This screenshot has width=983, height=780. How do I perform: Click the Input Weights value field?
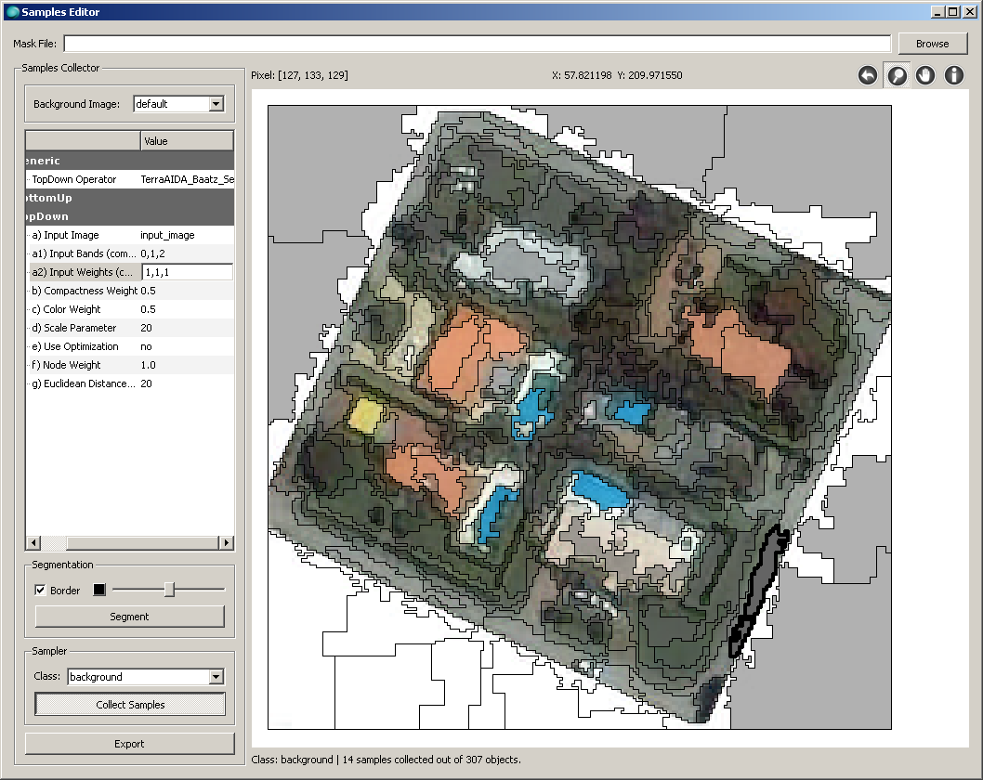click(186, 272)
